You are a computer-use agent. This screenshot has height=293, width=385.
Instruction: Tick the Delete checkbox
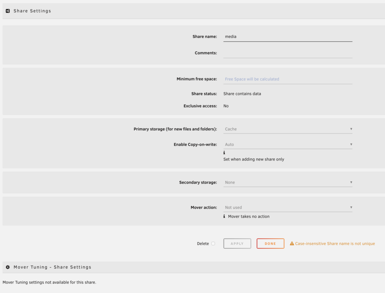[x=213, y=243]
